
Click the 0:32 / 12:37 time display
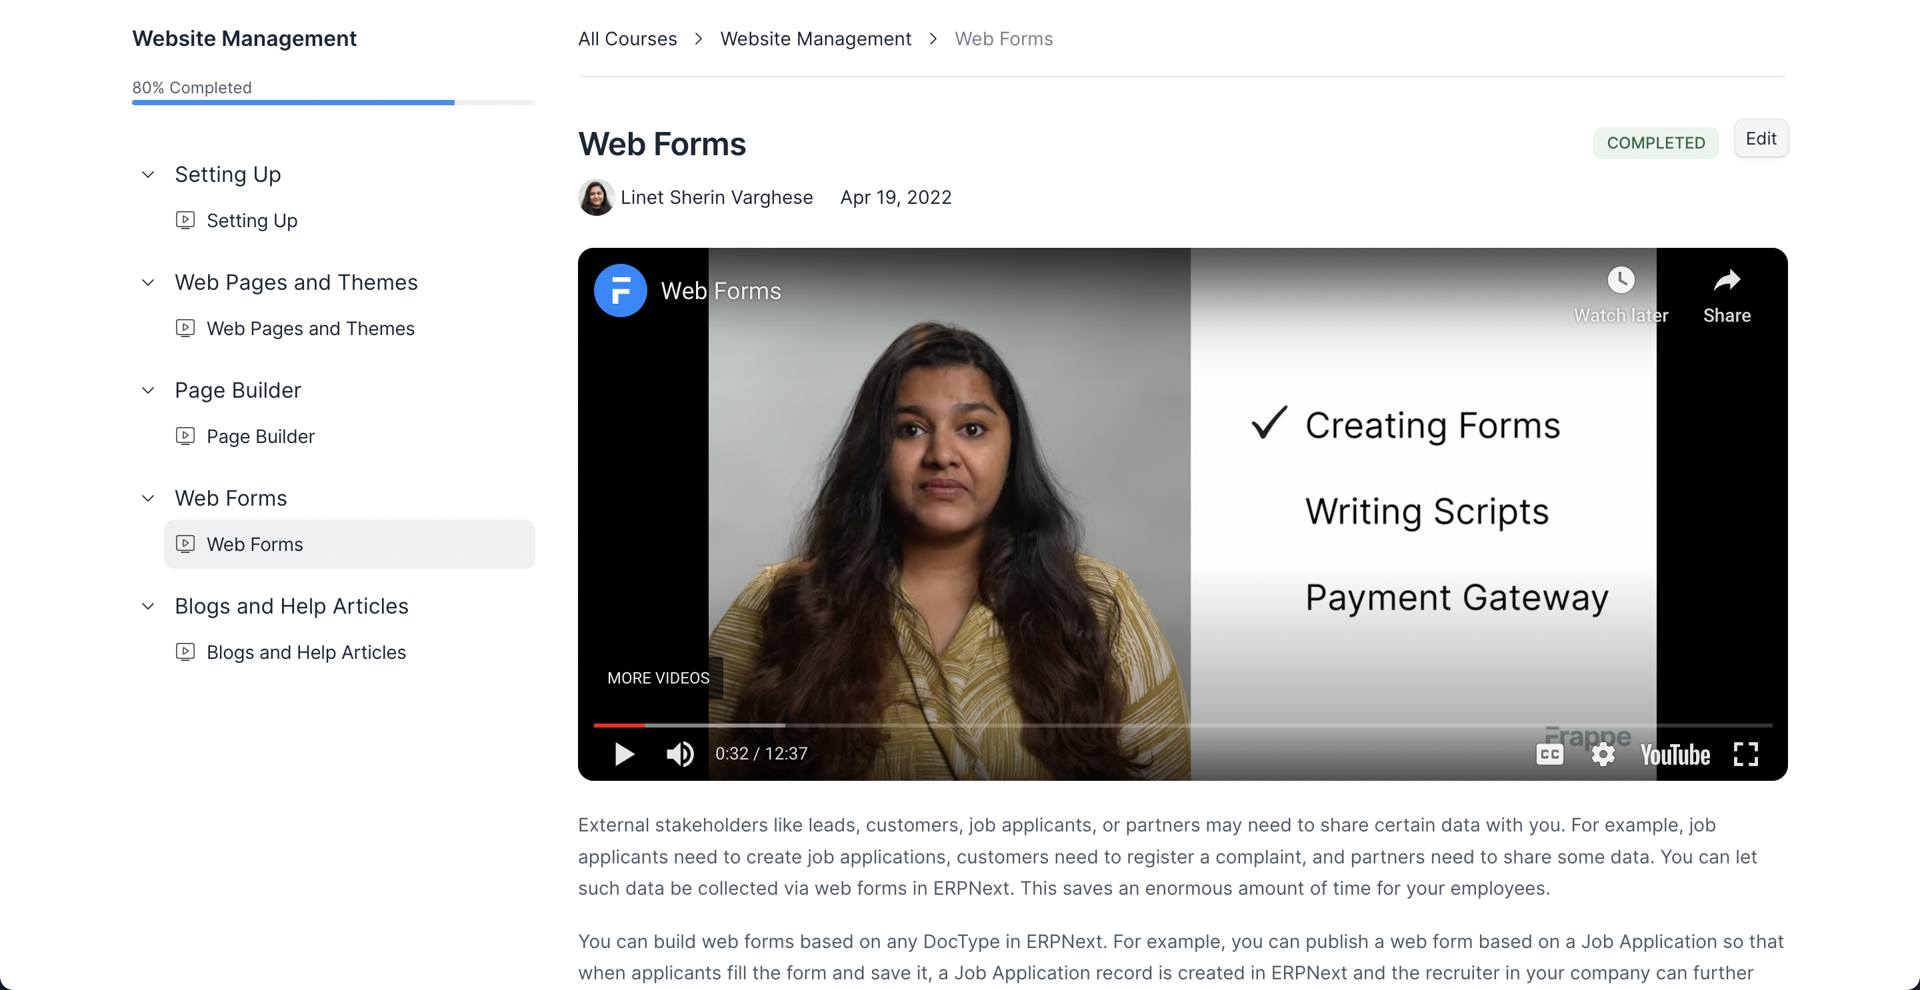pyautogui.click(x=761, y=754)
